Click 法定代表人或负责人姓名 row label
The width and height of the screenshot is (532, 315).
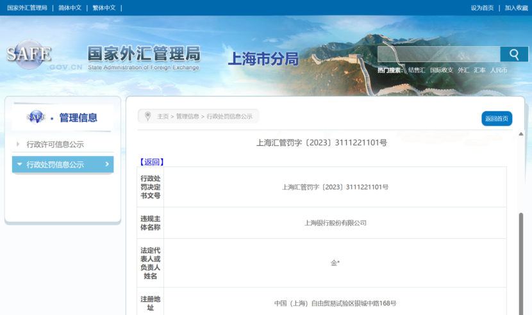coord(150,263)
